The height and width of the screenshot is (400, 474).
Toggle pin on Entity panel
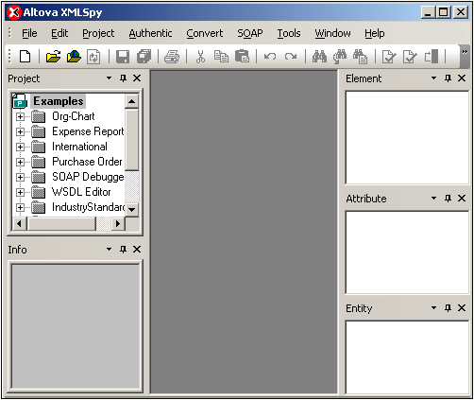tap(448, 308)
